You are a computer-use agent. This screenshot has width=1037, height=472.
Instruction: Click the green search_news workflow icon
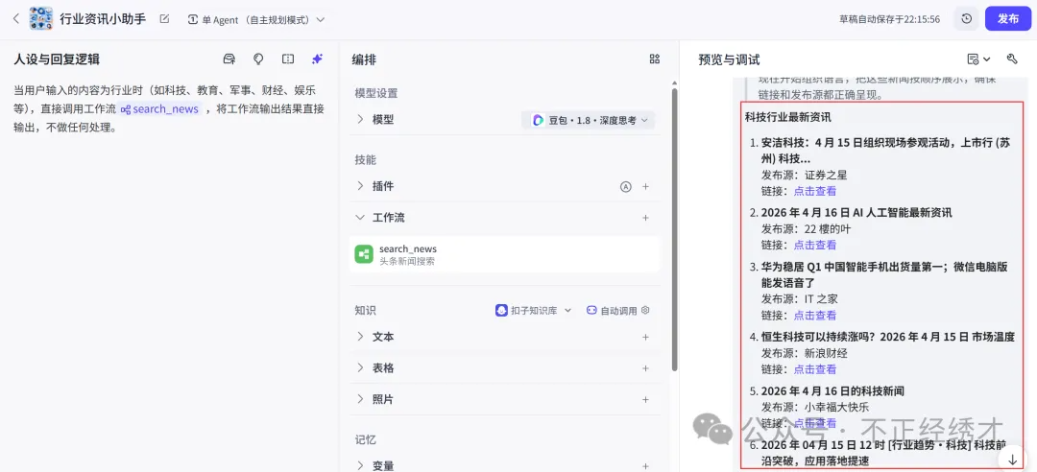pyautogui.click(x=364, y=254)
